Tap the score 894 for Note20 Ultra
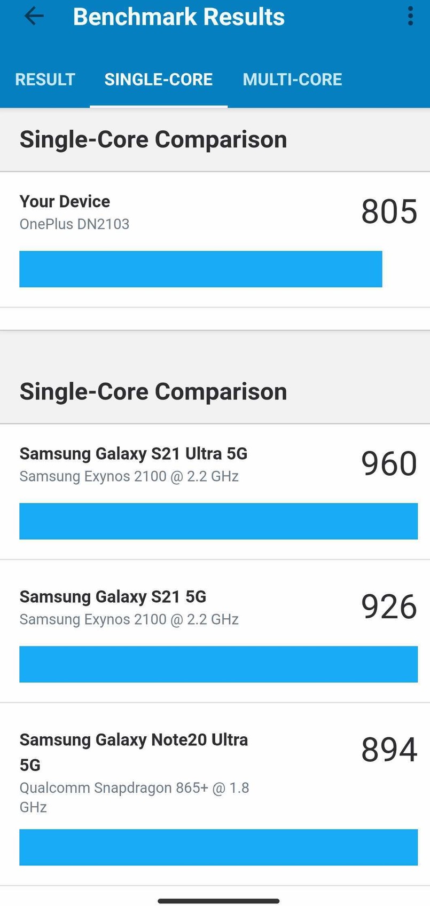Viewport: 430px width, 906px height. coord(388,750)
